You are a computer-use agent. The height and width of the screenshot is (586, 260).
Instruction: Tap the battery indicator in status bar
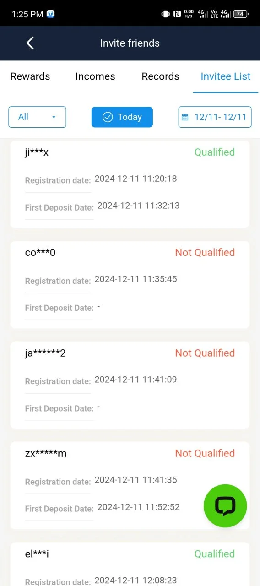tap(241, 14)
